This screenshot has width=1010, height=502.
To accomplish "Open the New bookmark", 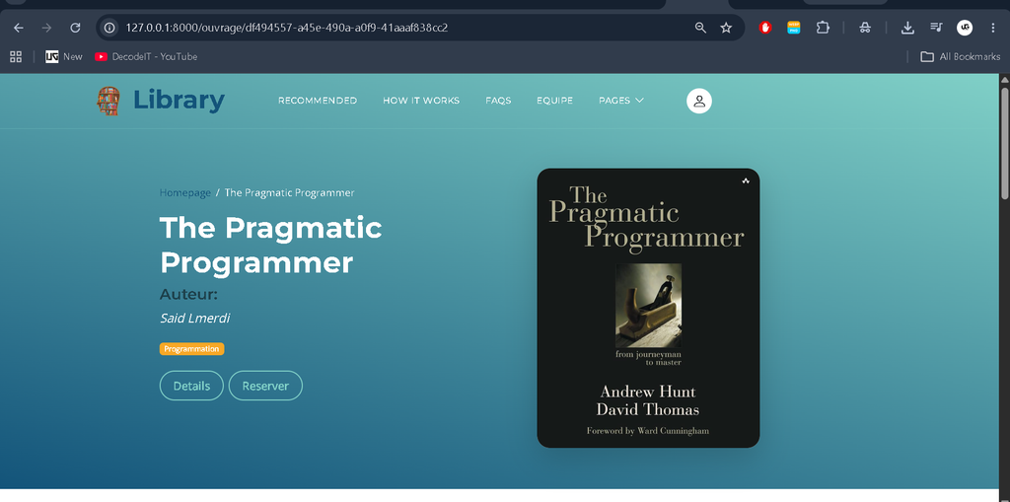I will coord(64,56).
